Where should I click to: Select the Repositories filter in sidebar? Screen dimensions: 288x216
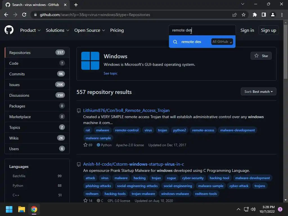[37, 53]
